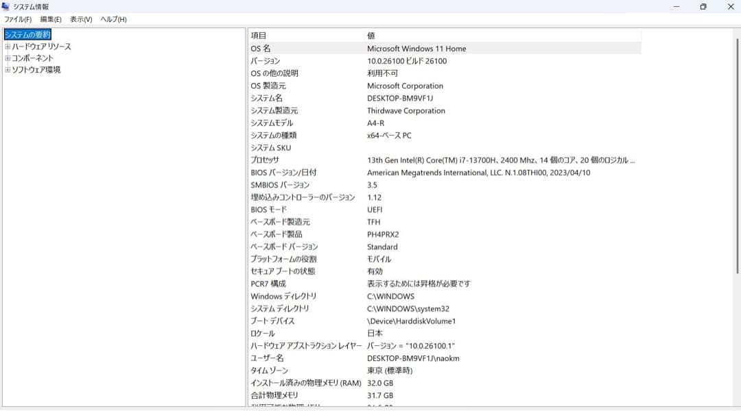The image size is (741, 411).
Task: Expand the ソフトウェア環境 tree node
Action: [7, 69]
